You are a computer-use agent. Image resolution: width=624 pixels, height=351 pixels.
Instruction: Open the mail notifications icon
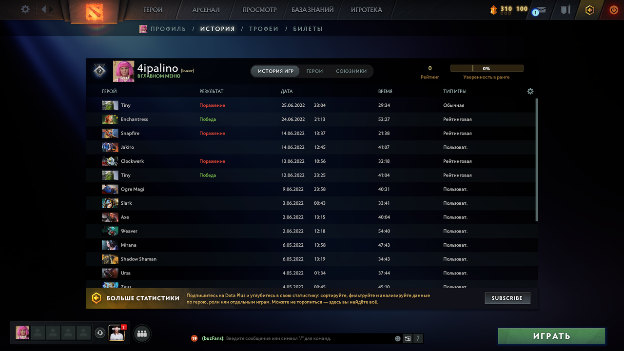click(x=540, y=10)
